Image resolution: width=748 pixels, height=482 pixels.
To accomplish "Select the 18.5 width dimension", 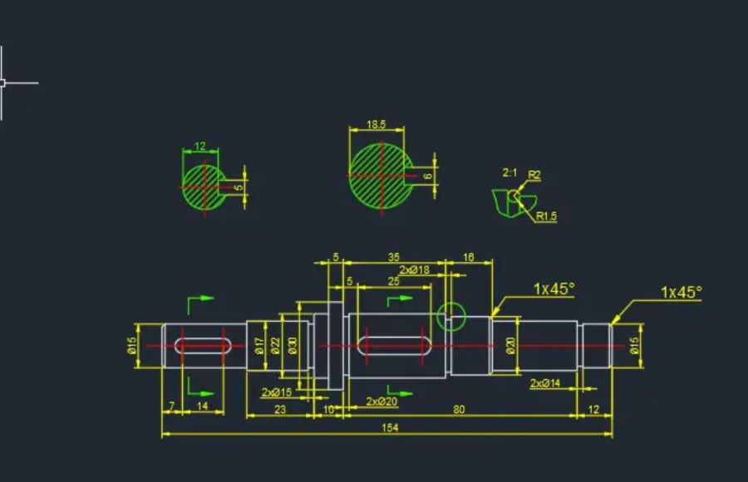I will pos(376,124).
